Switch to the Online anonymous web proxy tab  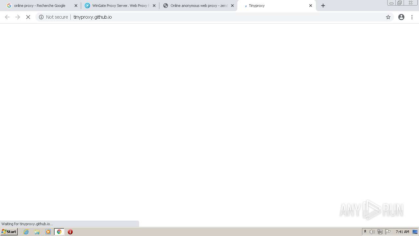click(x=198, y=6)
